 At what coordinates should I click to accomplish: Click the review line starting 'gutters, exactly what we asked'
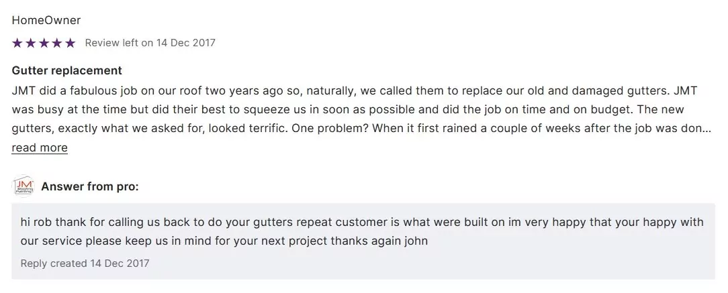point(336,128)
